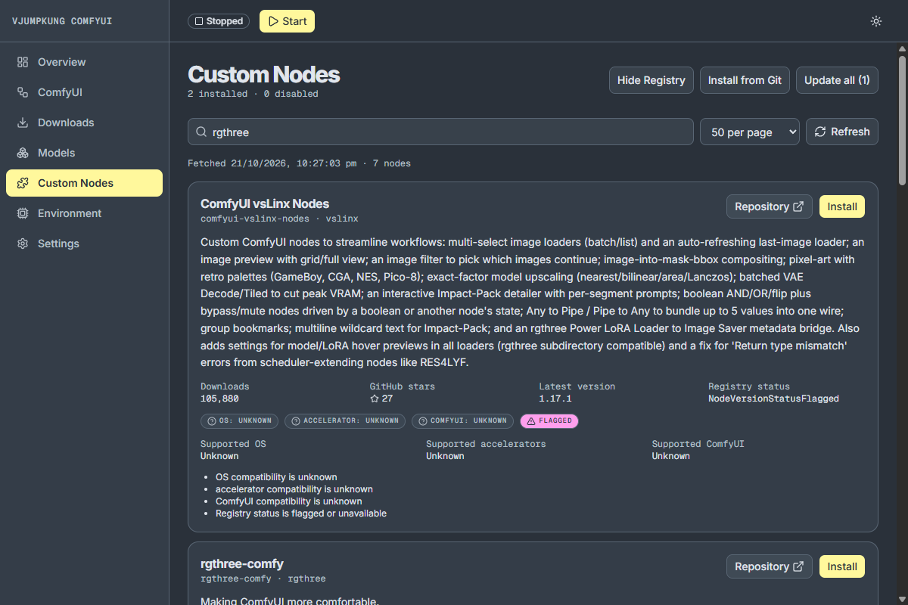Click Install from Git
The height and width of the screenshot is (605, 908).
click(745, 80)
